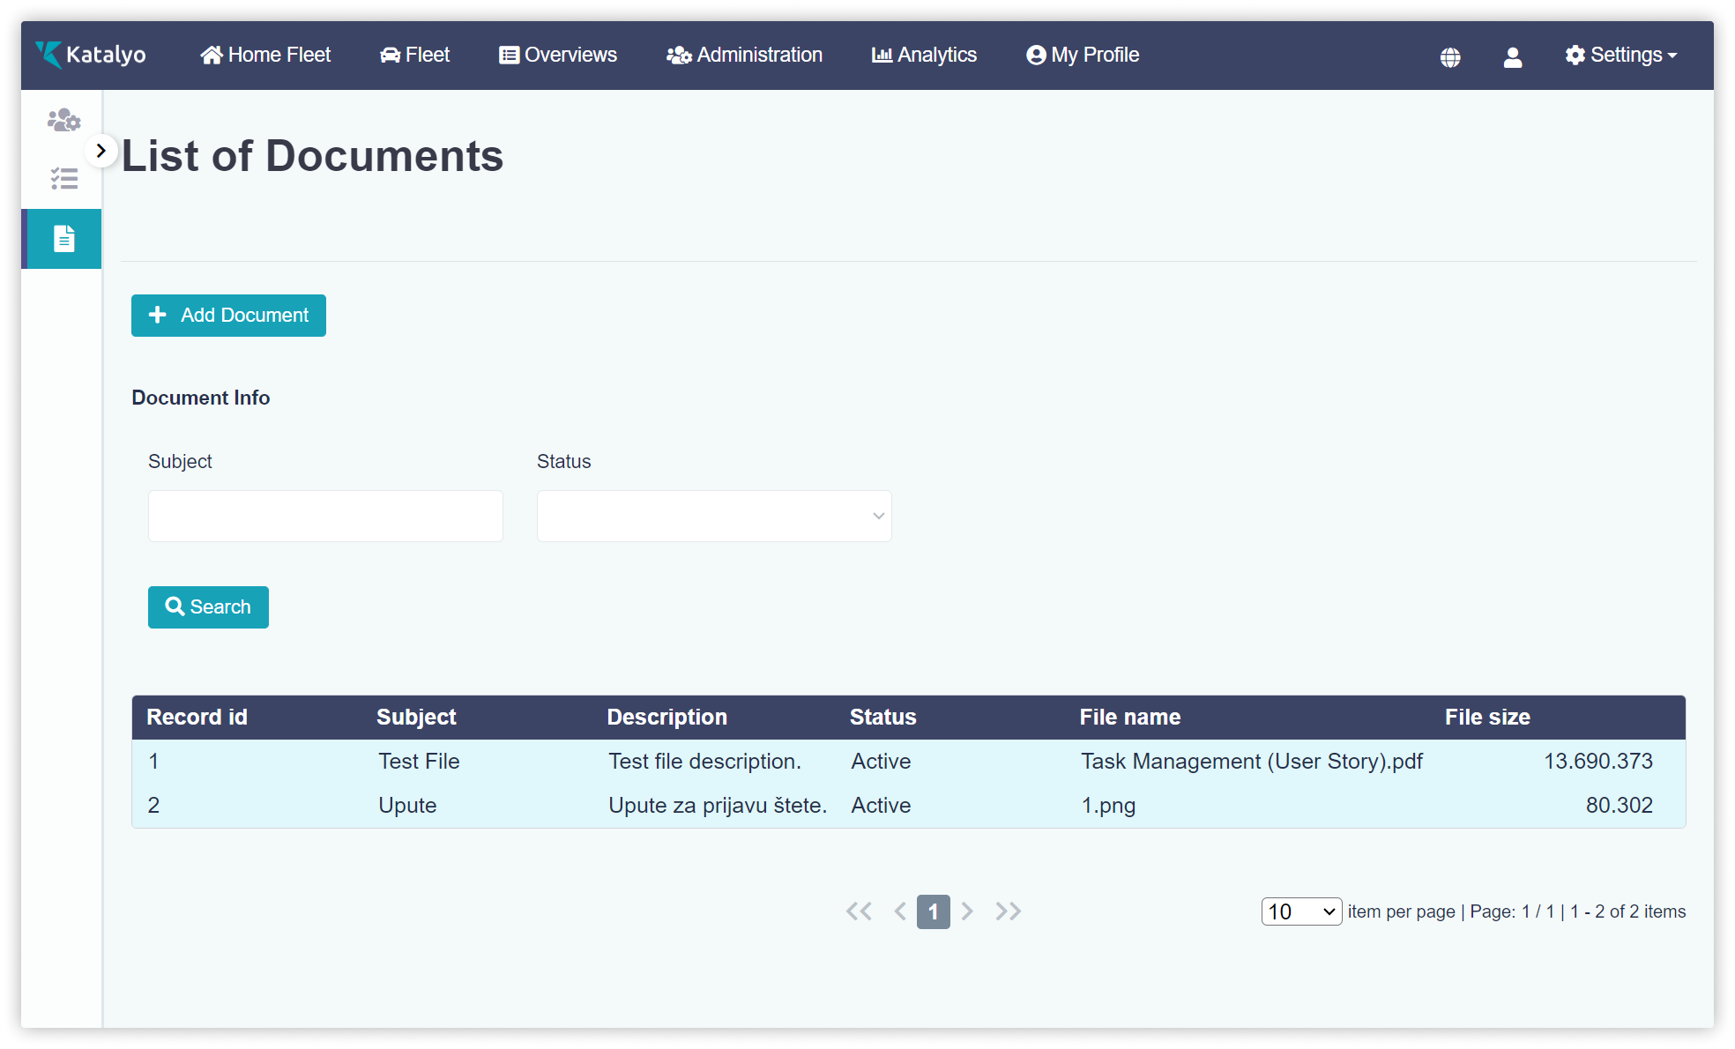
Task: Open the task list sidebar icon
Action: pos(63,179)
